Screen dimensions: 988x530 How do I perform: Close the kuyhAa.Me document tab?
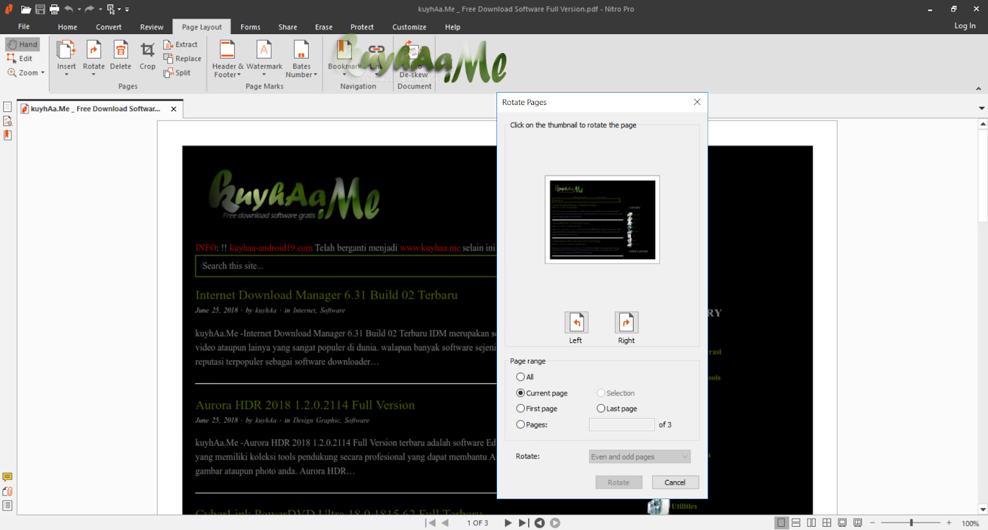[x=174, y=109]
